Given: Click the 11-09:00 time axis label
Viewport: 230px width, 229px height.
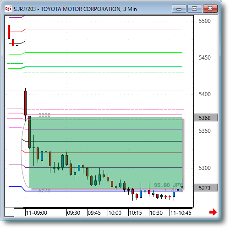Looking at the screenshot, I should coord(37,213).
